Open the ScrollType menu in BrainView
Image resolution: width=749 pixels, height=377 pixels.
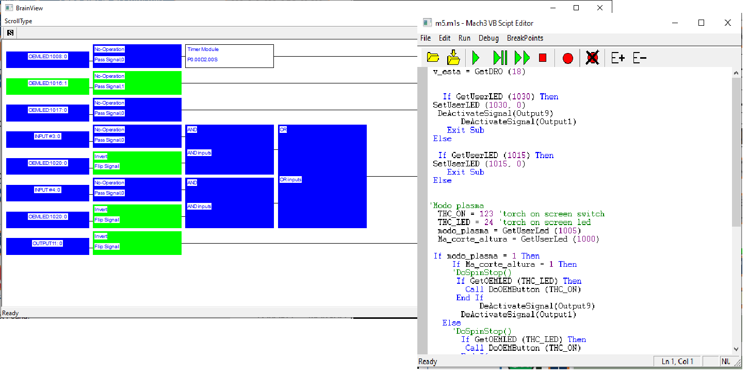19,21
